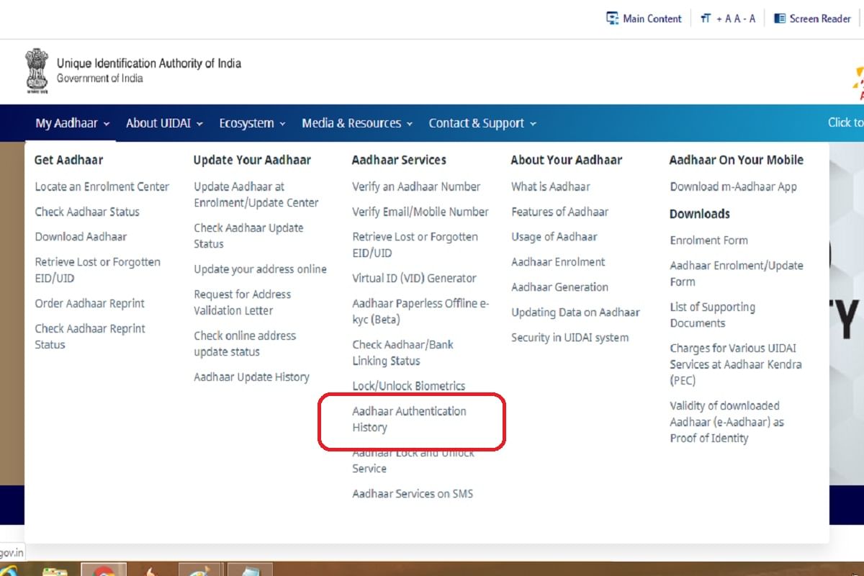
Task: Click the Main Content skip icon
Action: pyautogui.click(x=613, y=18)
